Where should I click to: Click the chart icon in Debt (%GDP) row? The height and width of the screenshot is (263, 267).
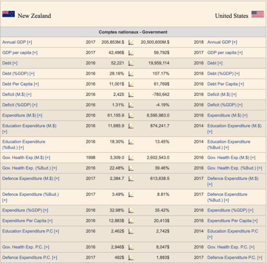click(131, 74)
